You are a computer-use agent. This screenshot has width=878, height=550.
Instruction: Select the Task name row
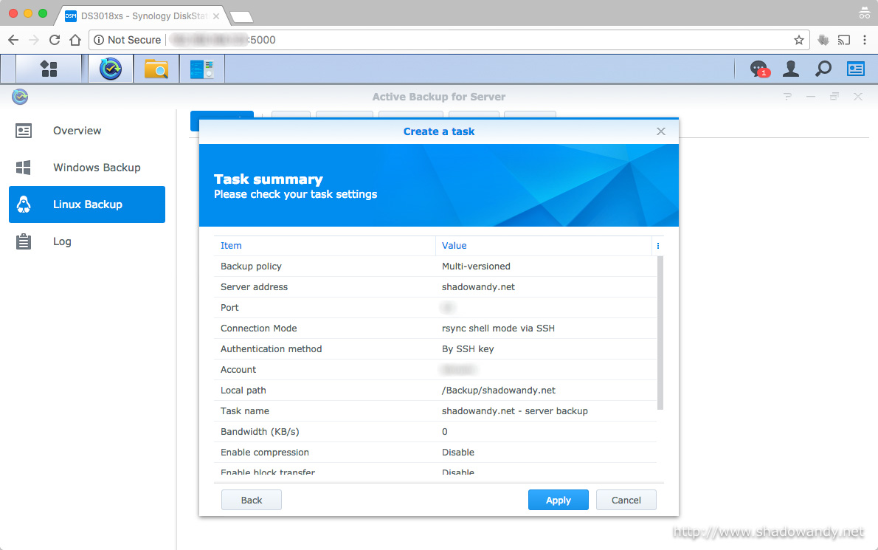(435, 412)
